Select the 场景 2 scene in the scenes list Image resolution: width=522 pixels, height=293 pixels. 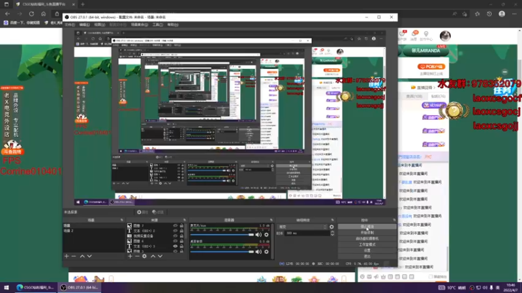coord(93,230)
